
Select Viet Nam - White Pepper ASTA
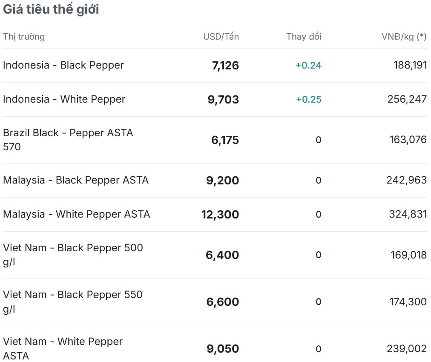[63, 348]
